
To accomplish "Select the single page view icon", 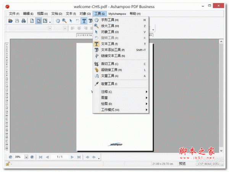I will coord(32,21).
